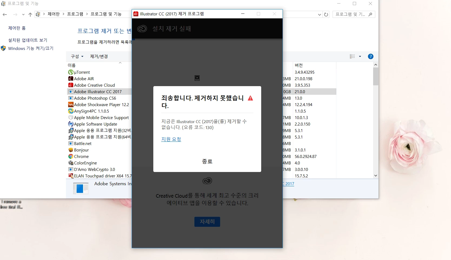
Task: Sort by the 이름 column header
Action: (x=72, y=65)
